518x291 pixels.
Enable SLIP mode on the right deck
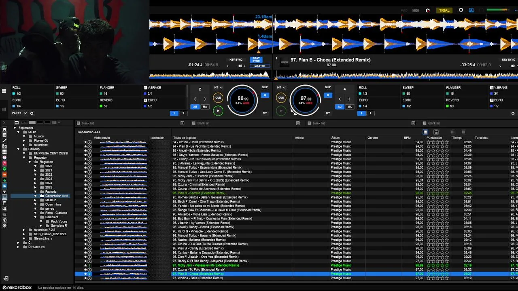(x=328, y=87)
